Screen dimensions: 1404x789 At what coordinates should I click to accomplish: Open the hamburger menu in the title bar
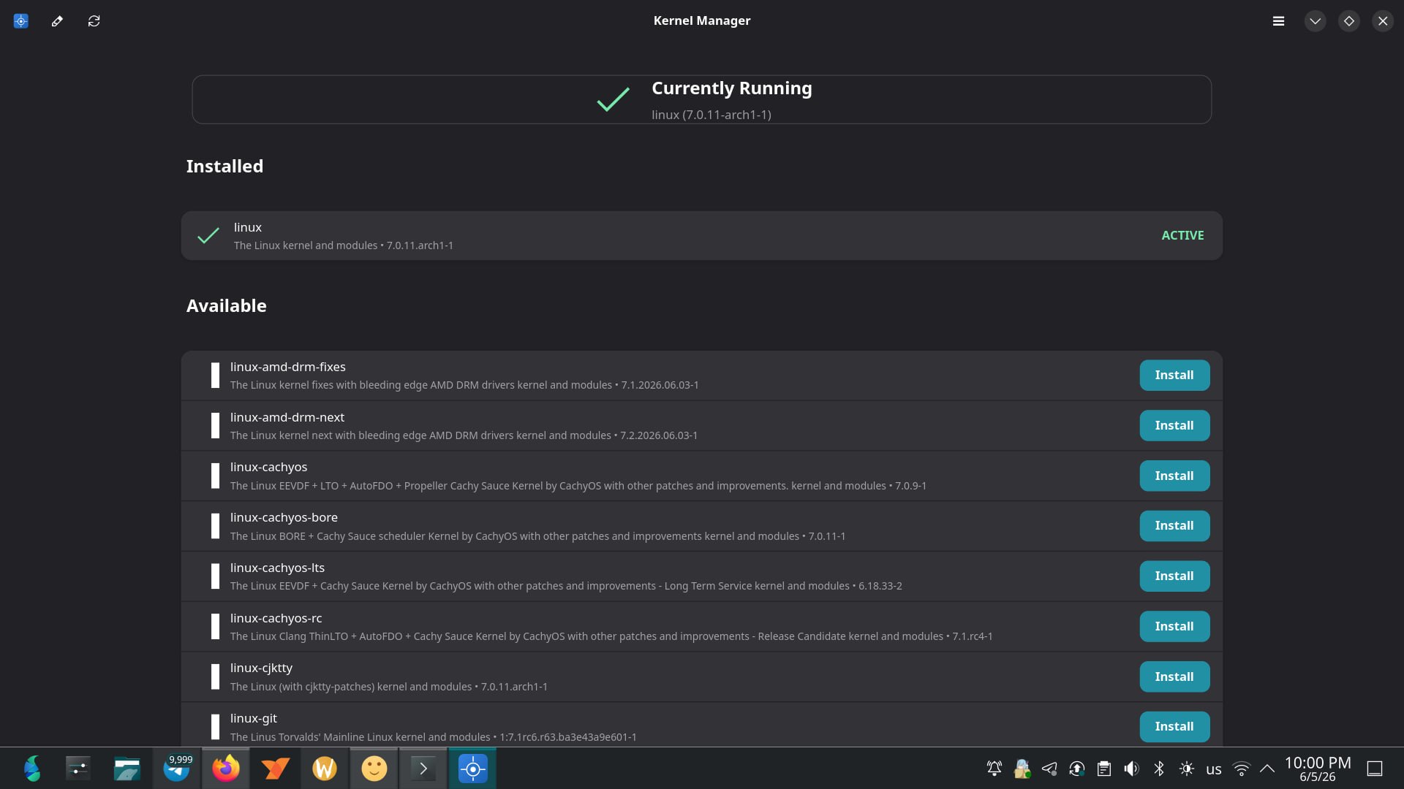point(1278,21)
